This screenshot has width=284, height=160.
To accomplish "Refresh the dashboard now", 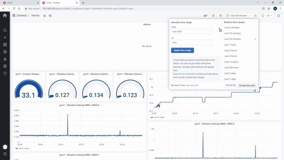I will 263,16.
